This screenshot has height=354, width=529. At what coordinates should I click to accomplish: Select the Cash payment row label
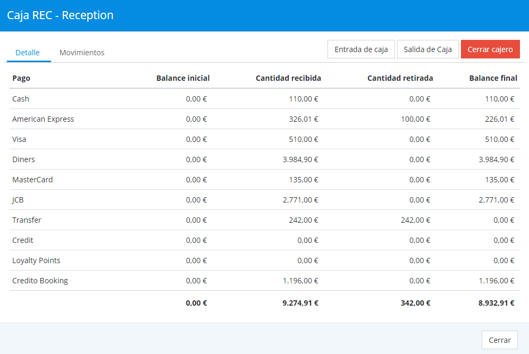tap(21, 99)
